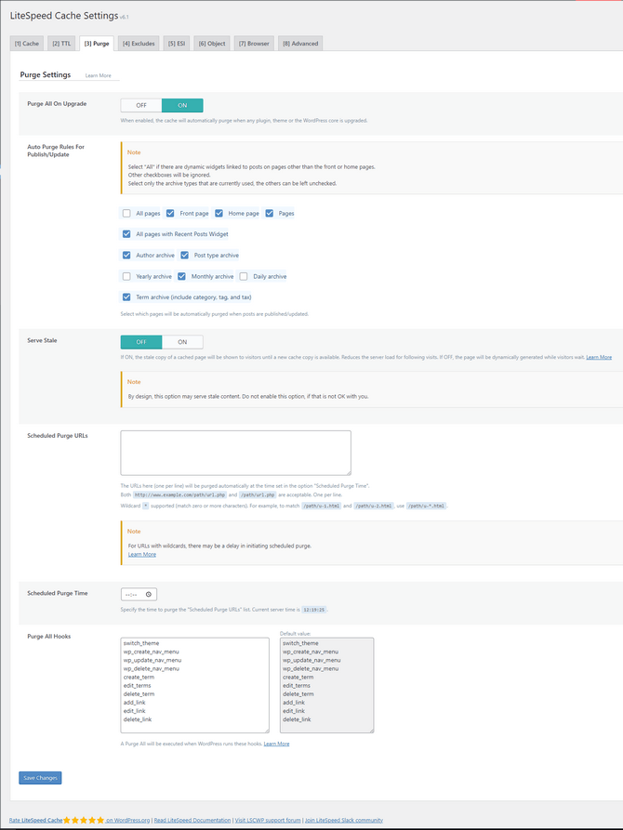This screenshot has height=830, width=623.
Task: Uncheck Term archive checkbox
Action: tap(126, 297)
